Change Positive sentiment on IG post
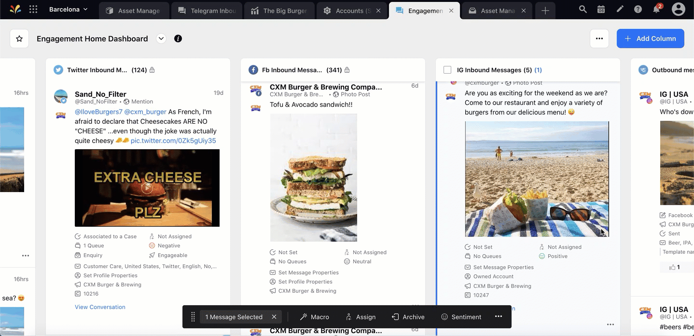The width and height of the screenshot is (694, 336). 553,256
